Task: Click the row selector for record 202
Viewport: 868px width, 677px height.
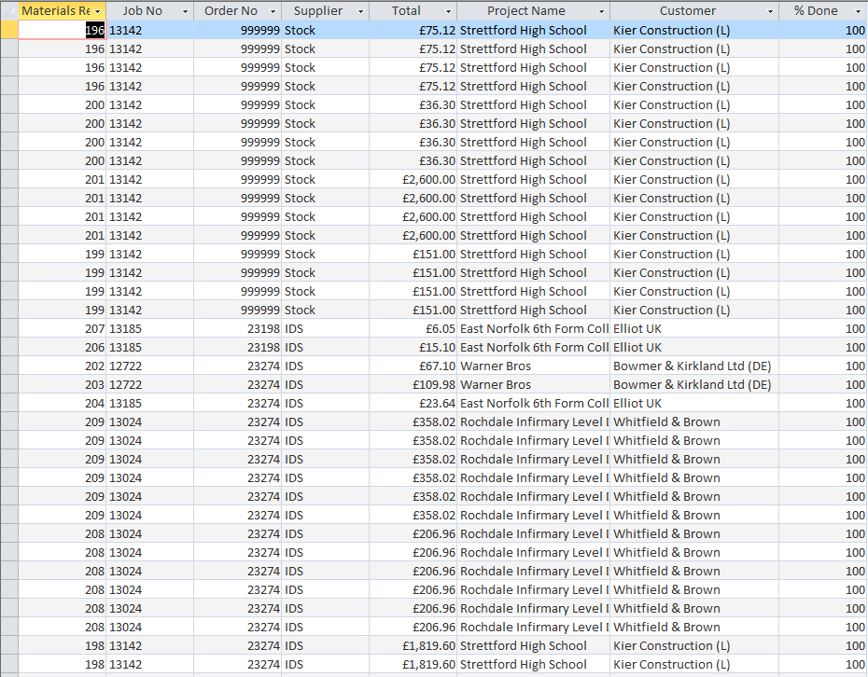Action: click(x=8, y=366)
